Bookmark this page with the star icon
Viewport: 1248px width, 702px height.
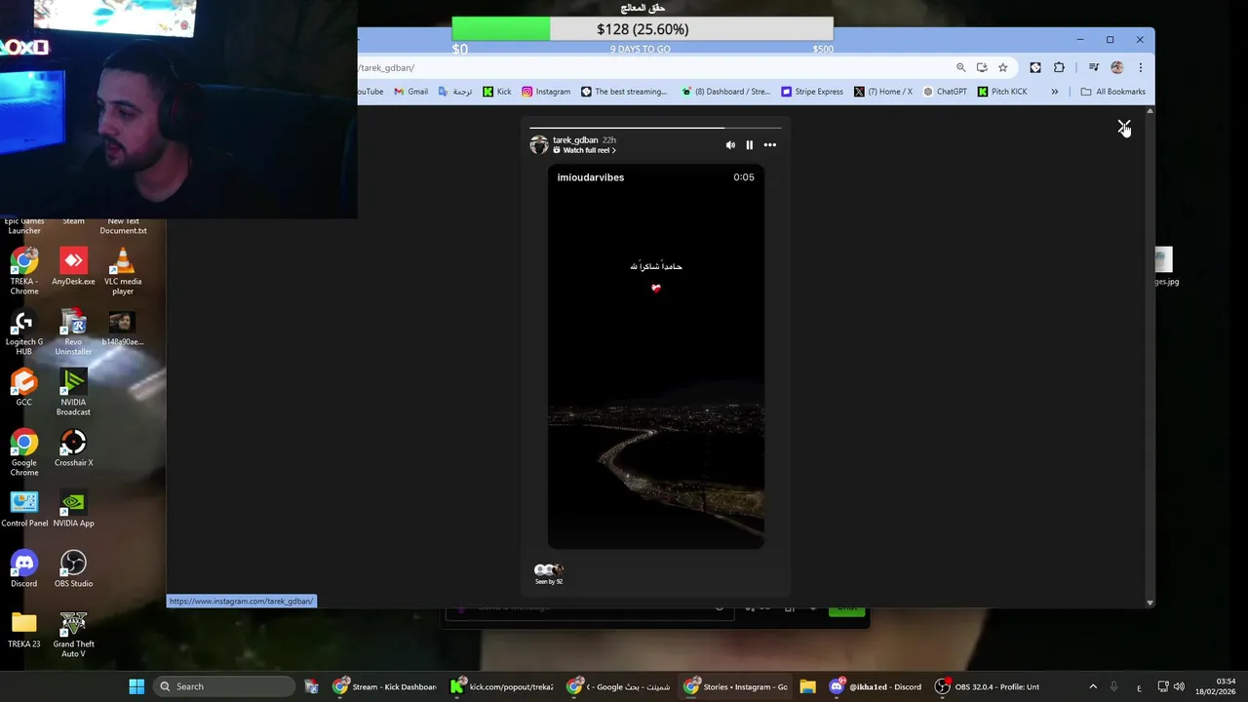[x=1002, y=67]
